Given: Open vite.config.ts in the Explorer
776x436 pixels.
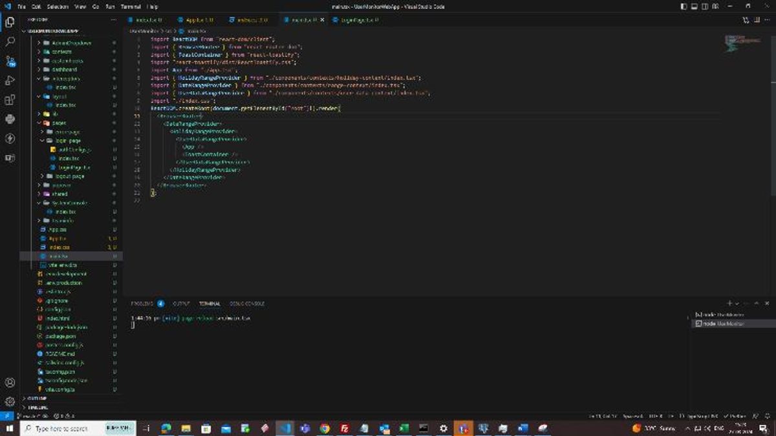Looking at the screenshot, I should click(x=59, y=389).
